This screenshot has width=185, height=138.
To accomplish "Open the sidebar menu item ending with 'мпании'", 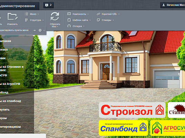I will [x=17, y=41].
